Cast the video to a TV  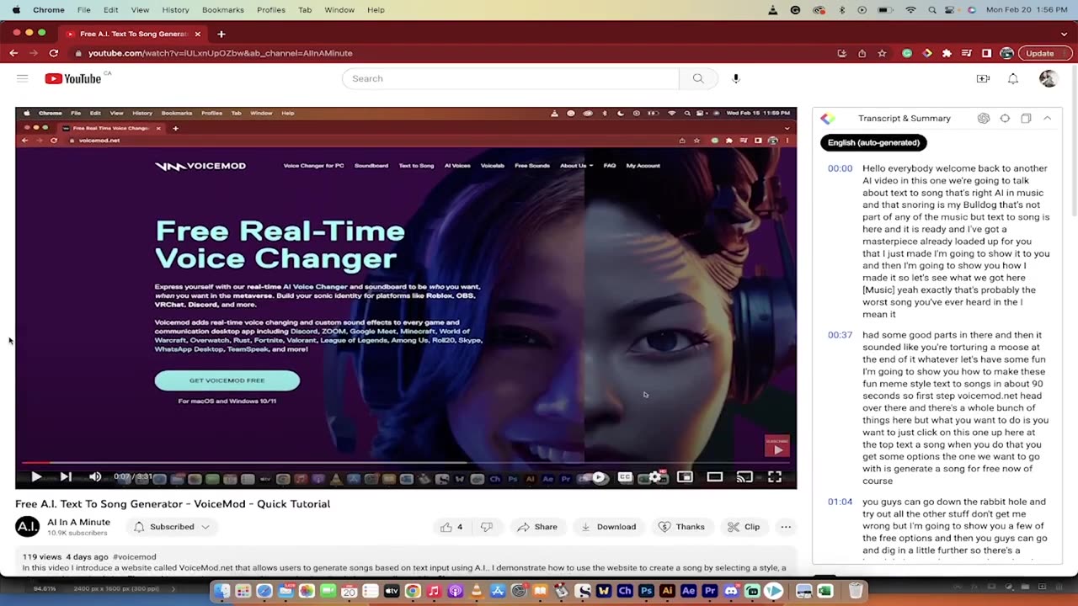pyautogui.click(x=744, y=477)
